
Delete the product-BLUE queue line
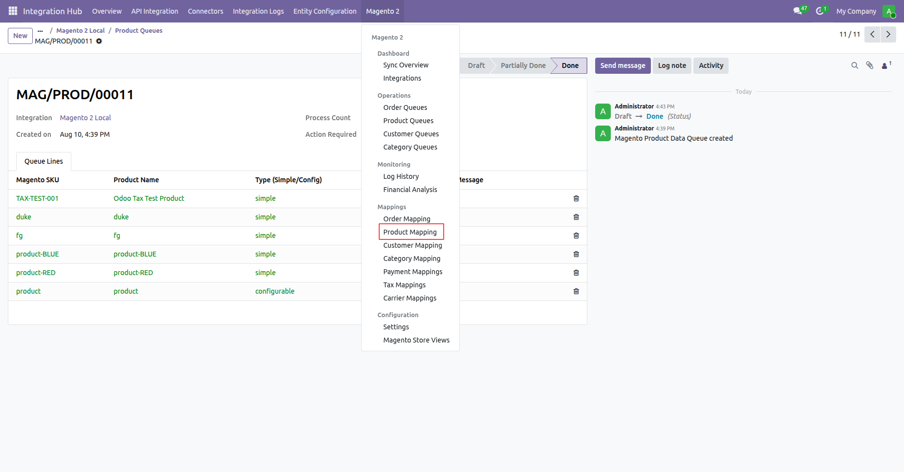576,254
